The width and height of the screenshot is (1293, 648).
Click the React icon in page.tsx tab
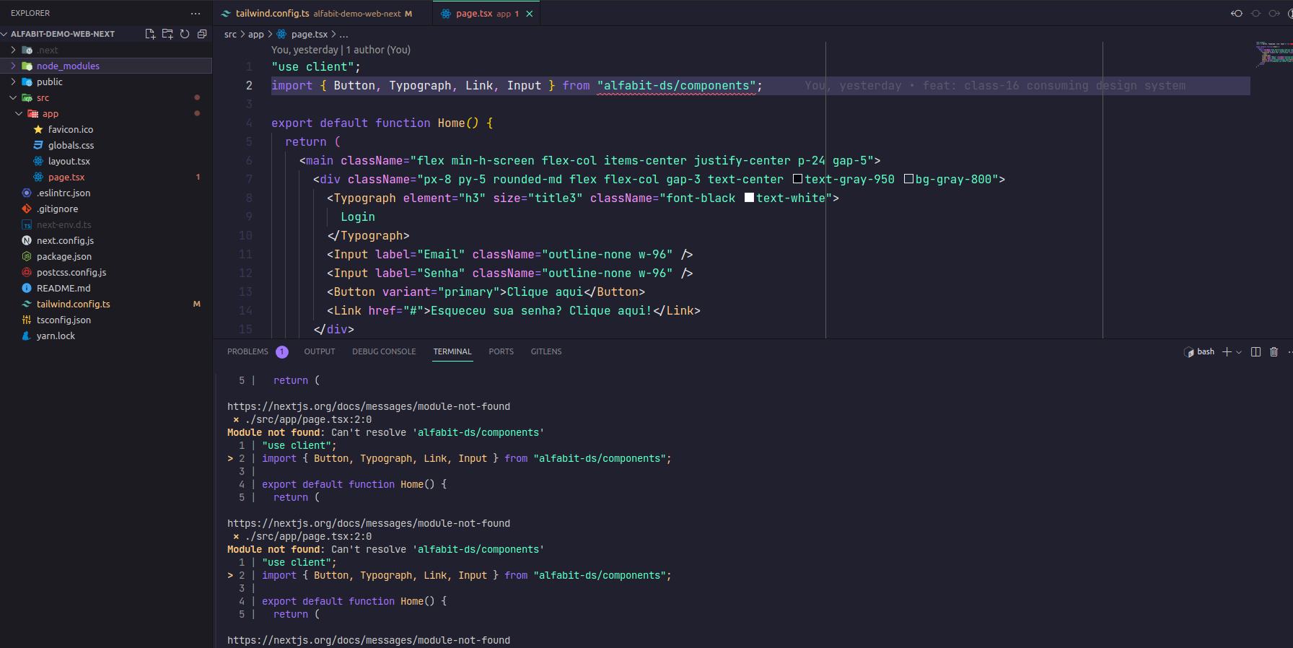pos(446,14)
